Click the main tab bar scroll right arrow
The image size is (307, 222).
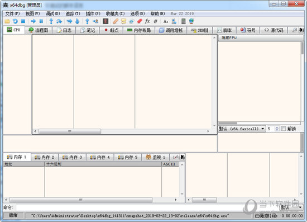pos(301,30)
